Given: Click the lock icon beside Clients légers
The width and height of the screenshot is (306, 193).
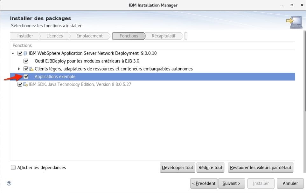Looking at the screenshot, I should click(31, 69).
